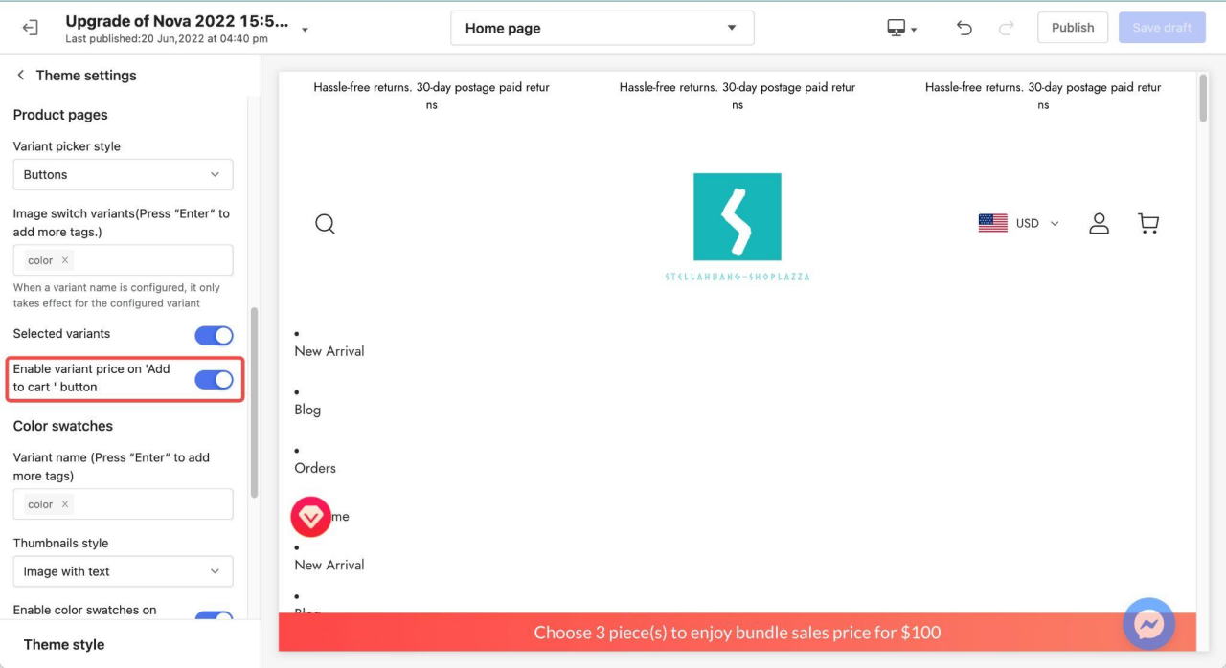Viewport: 1226px width, 668px height.
Task: Click the Variant picker style label
Action: pyautogui.click(x=67, y=146)
